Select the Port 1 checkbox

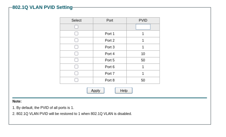coord(76,34)
